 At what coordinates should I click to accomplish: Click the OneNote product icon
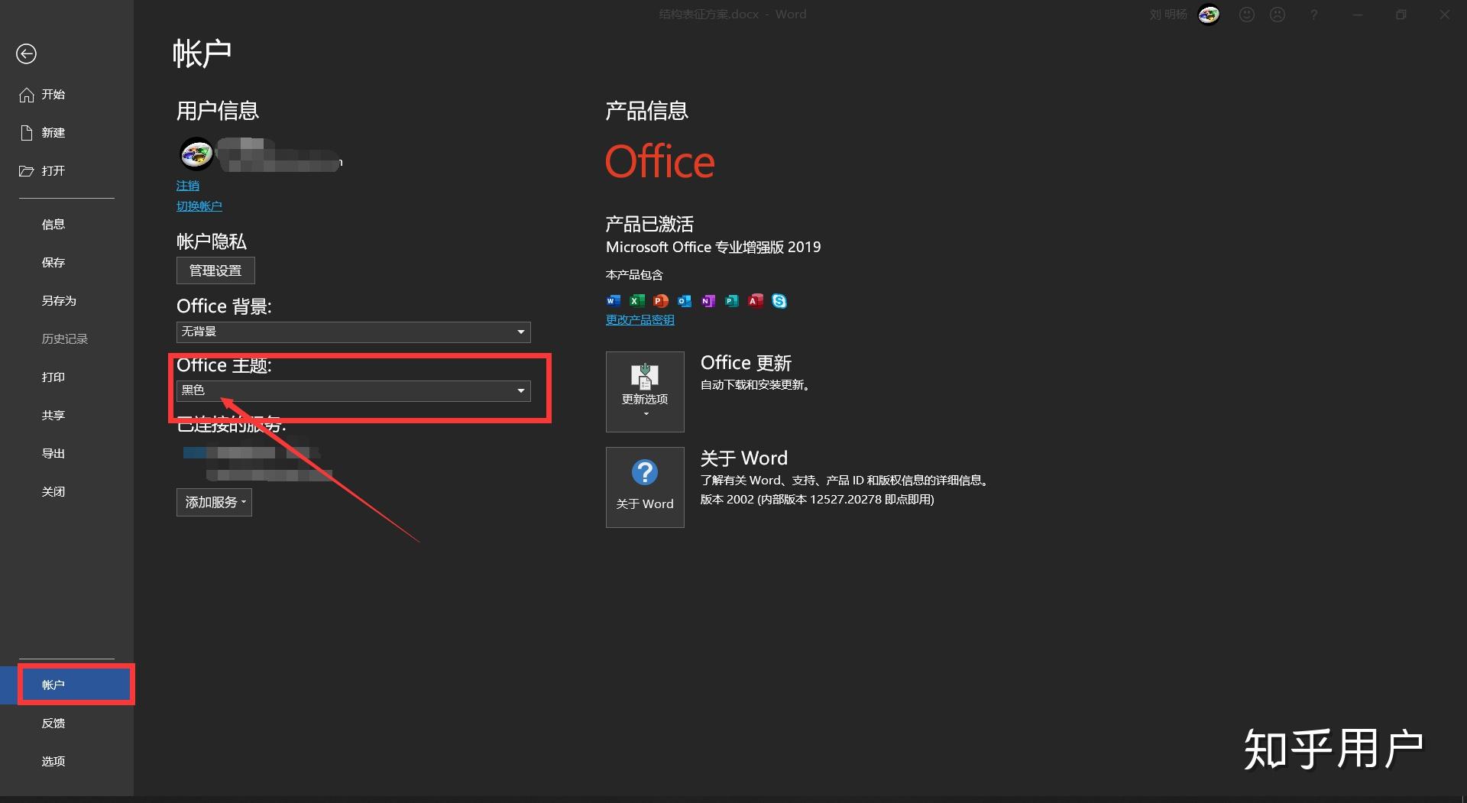click(x=708, y=301)
